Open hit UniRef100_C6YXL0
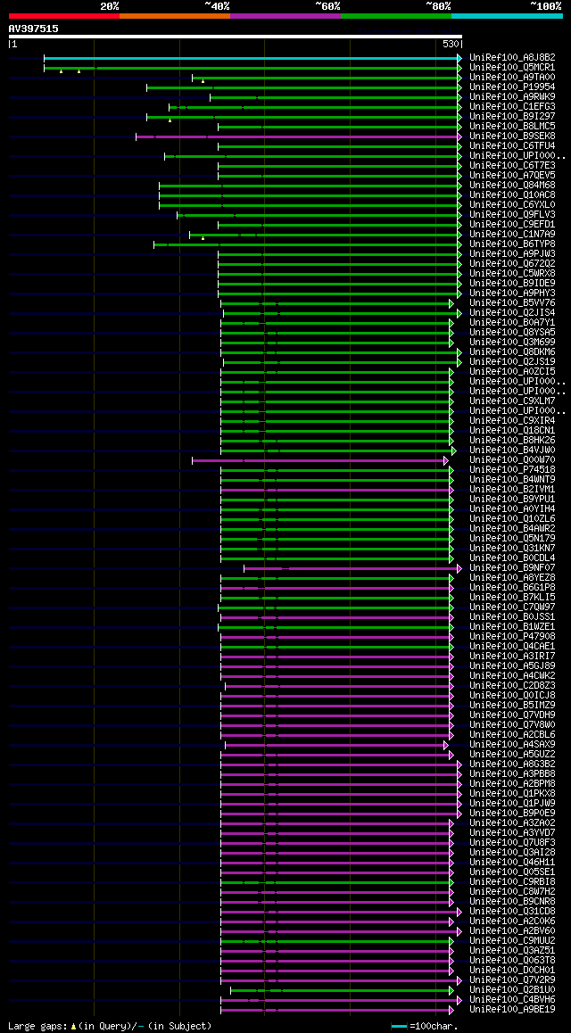Viewport: 571px width, 1033px height. pos(512,205)
